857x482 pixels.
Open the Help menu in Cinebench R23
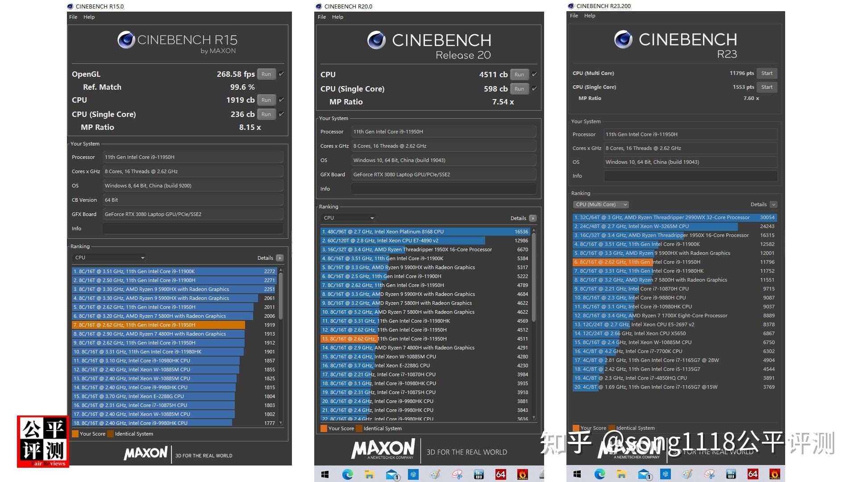(x=590, y=16)
